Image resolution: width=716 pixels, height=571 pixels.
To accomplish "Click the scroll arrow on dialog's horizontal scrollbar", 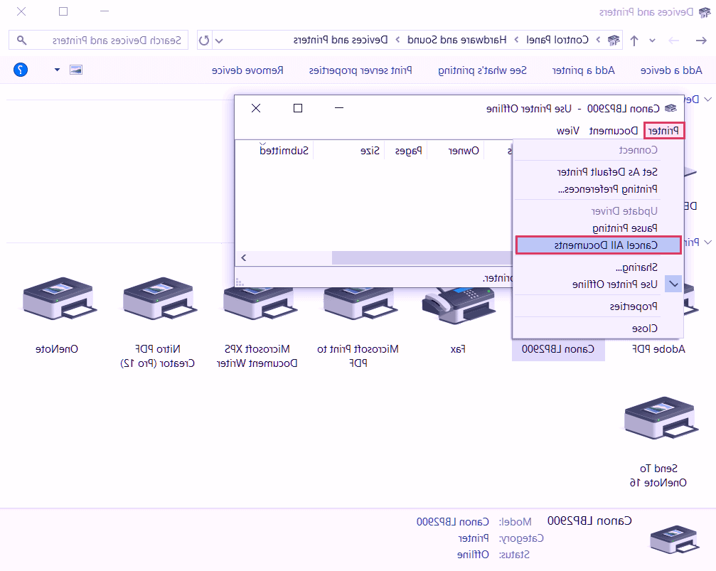I will [x=244, y=257].
